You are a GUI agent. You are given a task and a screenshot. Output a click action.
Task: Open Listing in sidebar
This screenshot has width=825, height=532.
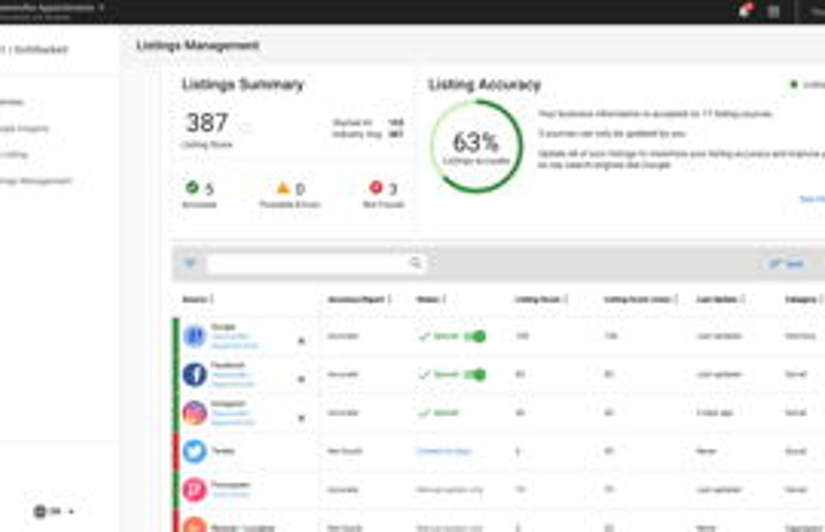click(x=14, y=154)
